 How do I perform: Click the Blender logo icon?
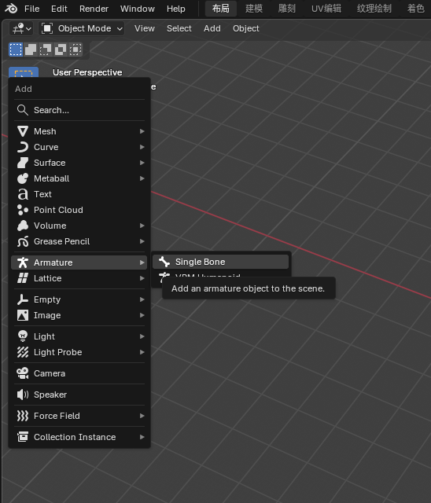(x=11, y=9)
